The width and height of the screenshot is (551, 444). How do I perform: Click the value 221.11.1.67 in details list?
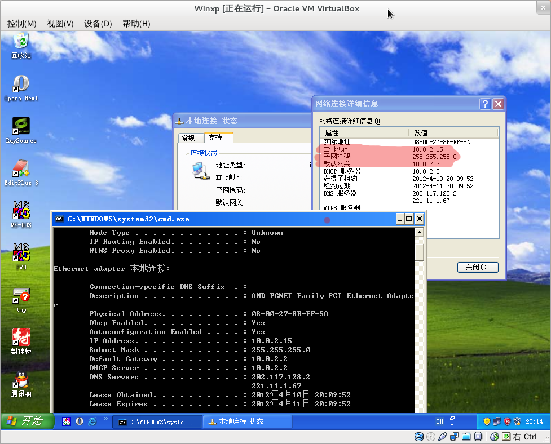click(431, 201)
